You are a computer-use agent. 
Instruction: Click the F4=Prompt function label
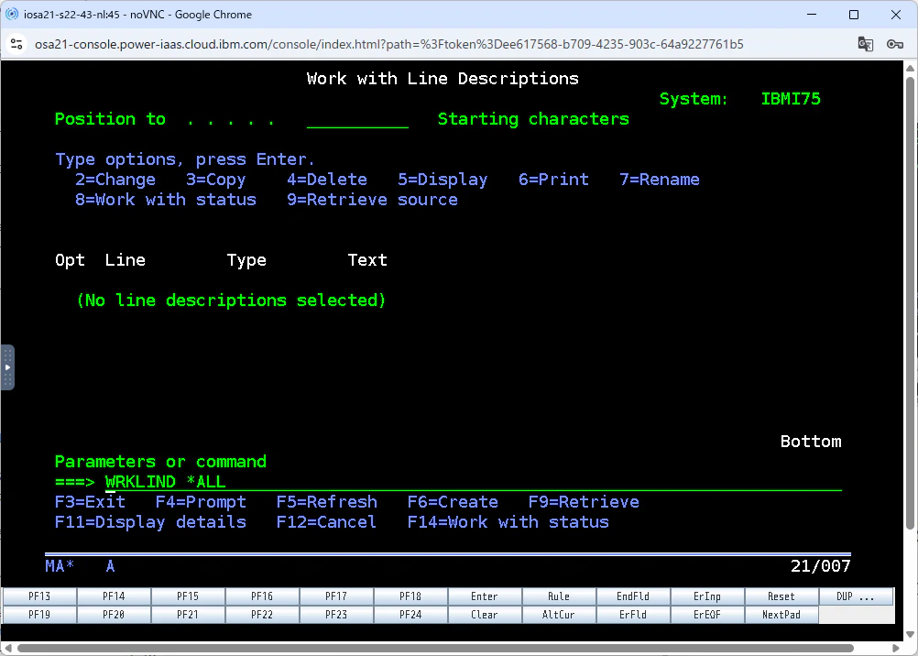click(201, 502)
